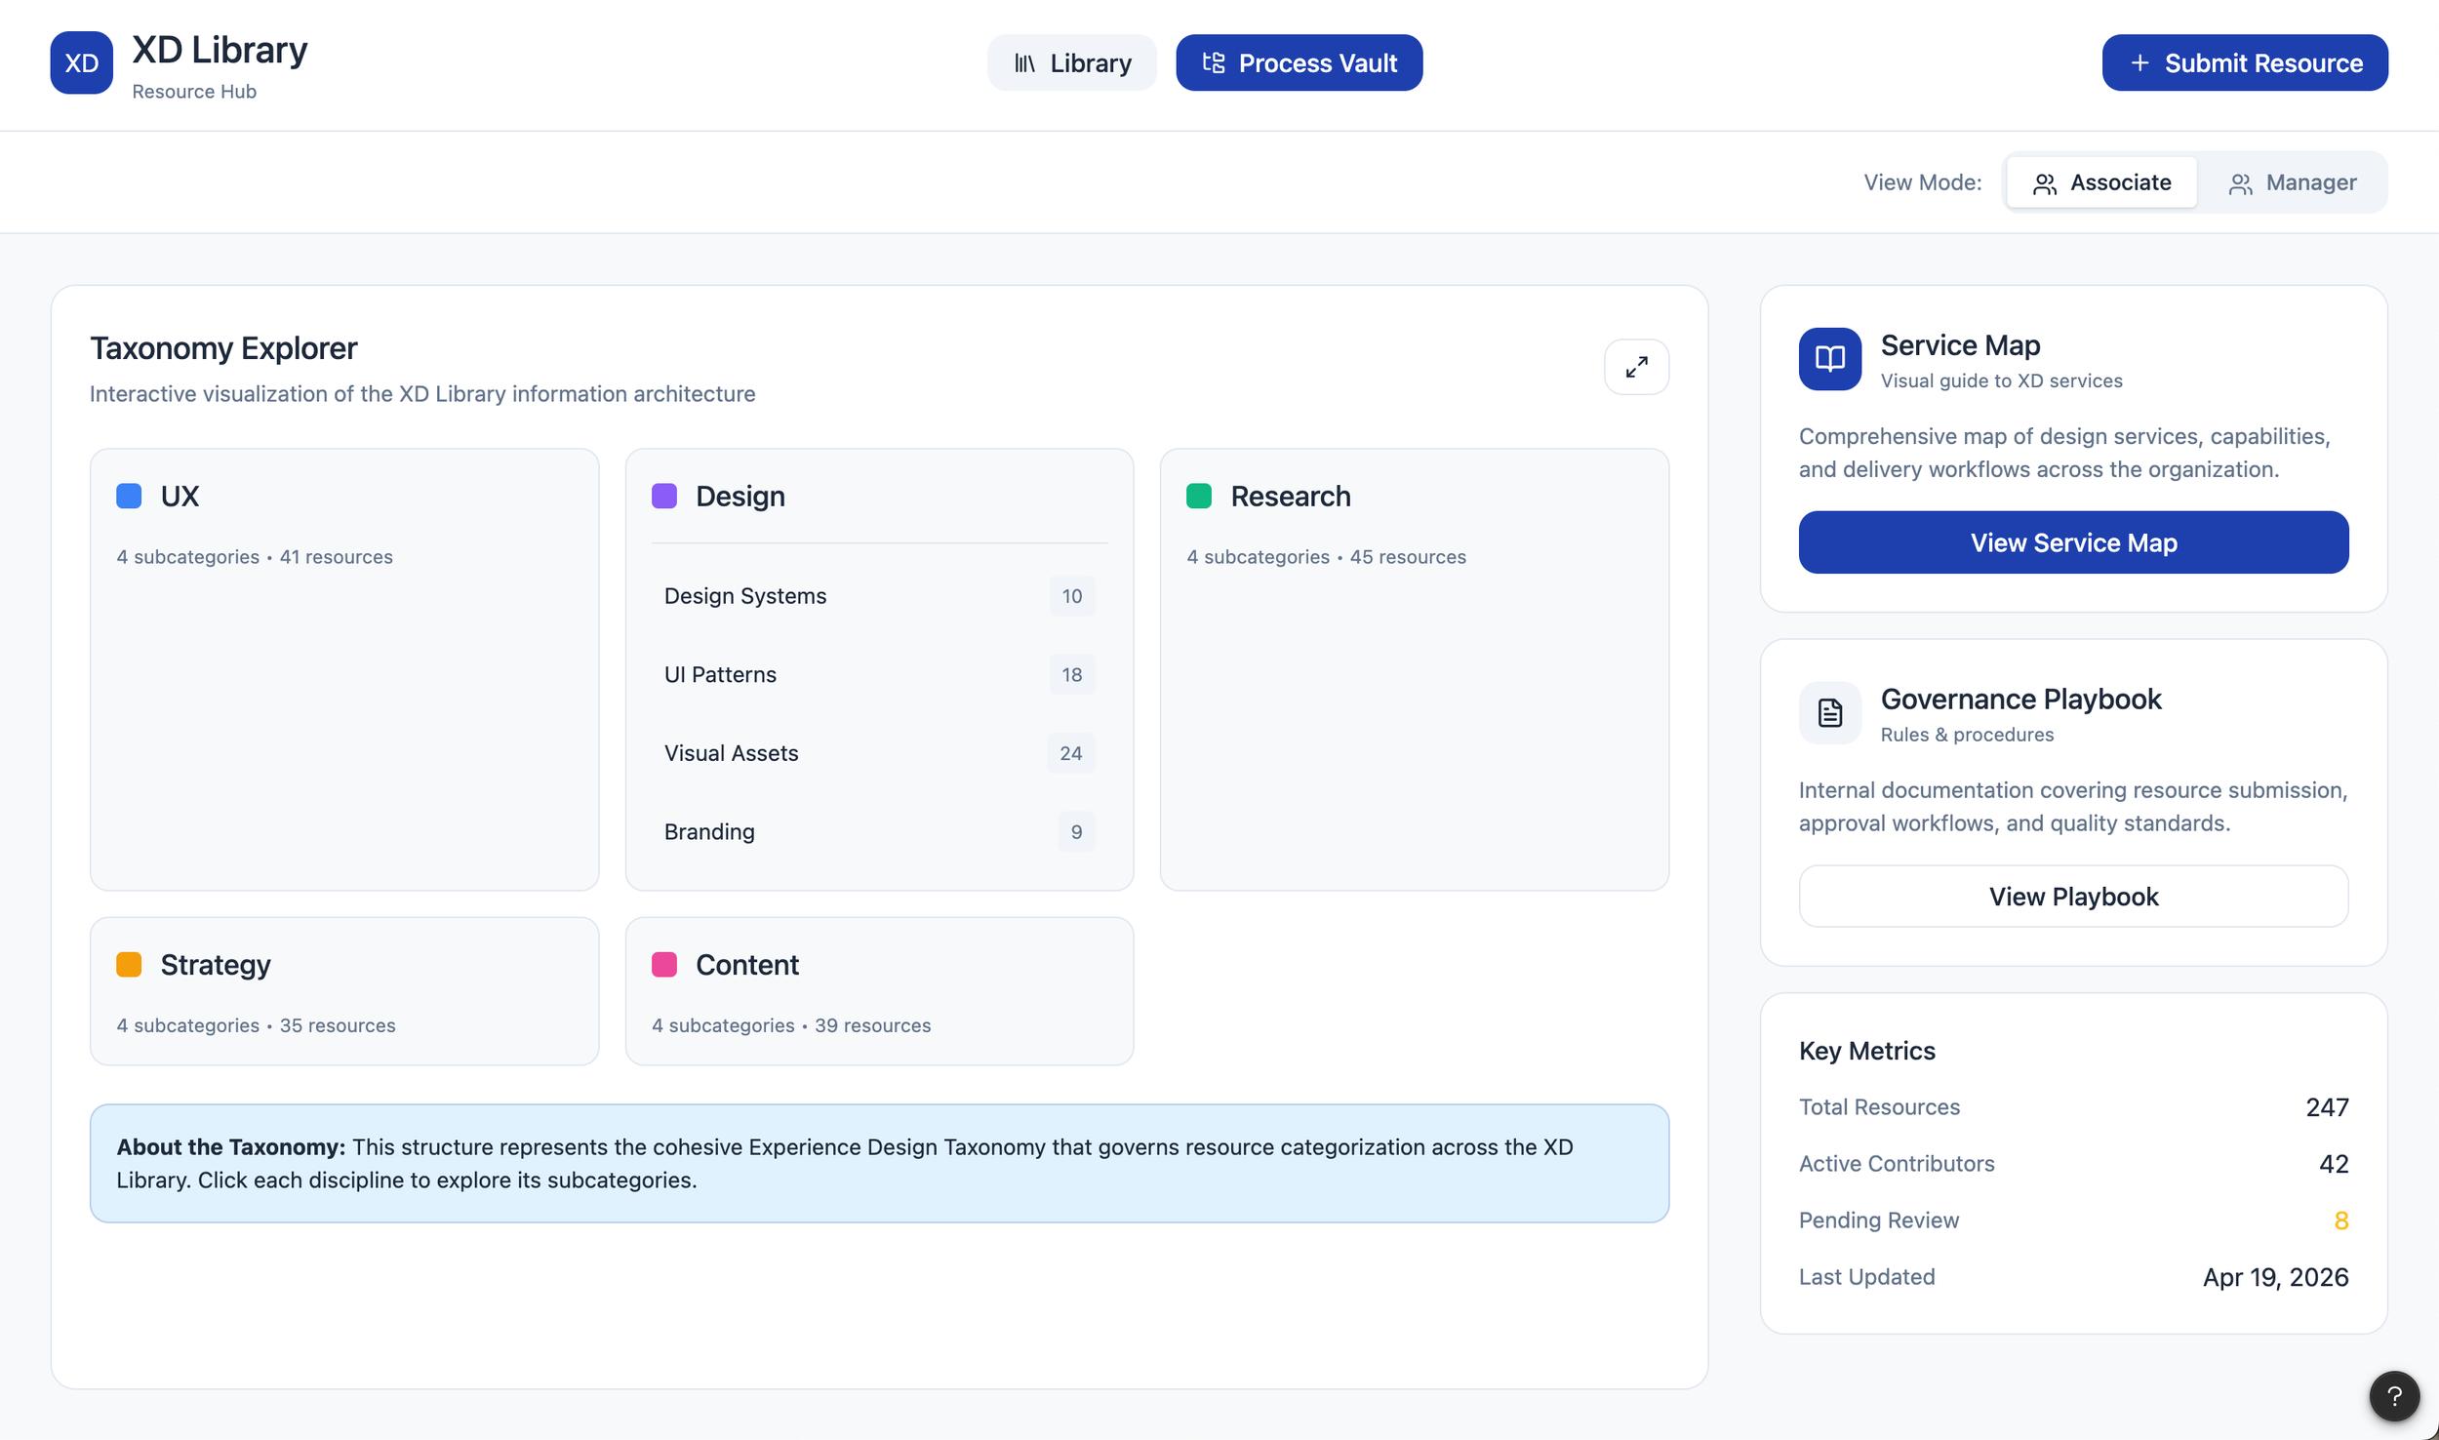Switch to the Process Vault tab
The image size is (2439, 1440).
[x=1299, y=63]
